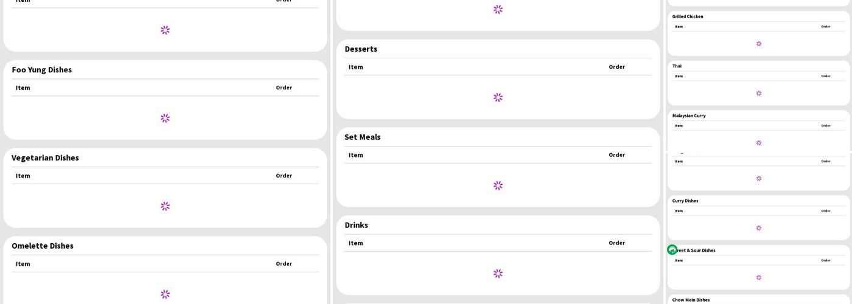Select the Omelette Dishes heading
Image resolution: width=852 pixels, height=304 pixels.
coord(43,246)
